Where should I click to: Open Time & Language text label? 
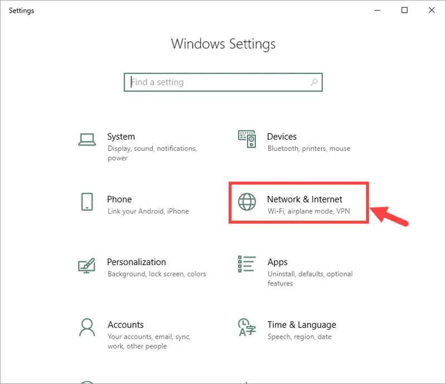point(302,325)
